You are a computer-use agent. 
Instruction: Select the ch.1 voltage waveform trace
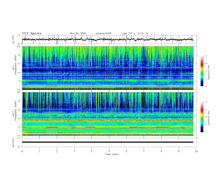107,39
